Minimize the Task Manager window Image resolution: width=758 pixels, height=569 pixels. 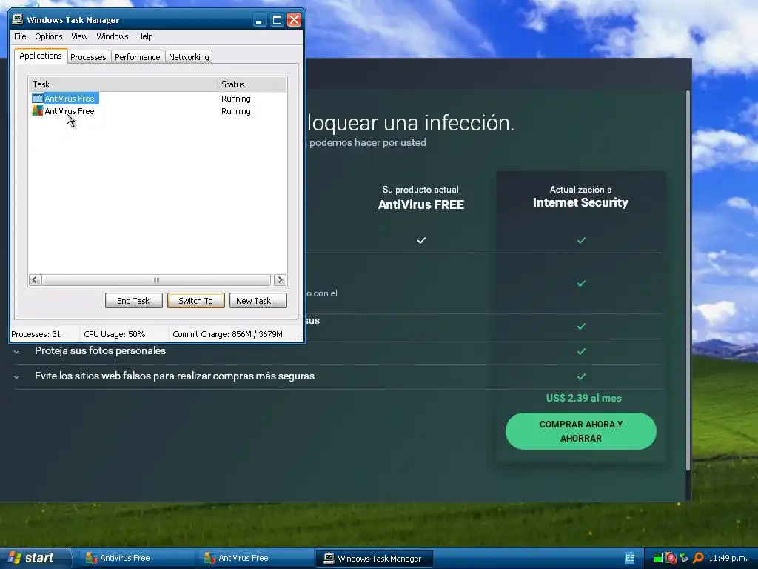tap(260, 20)
